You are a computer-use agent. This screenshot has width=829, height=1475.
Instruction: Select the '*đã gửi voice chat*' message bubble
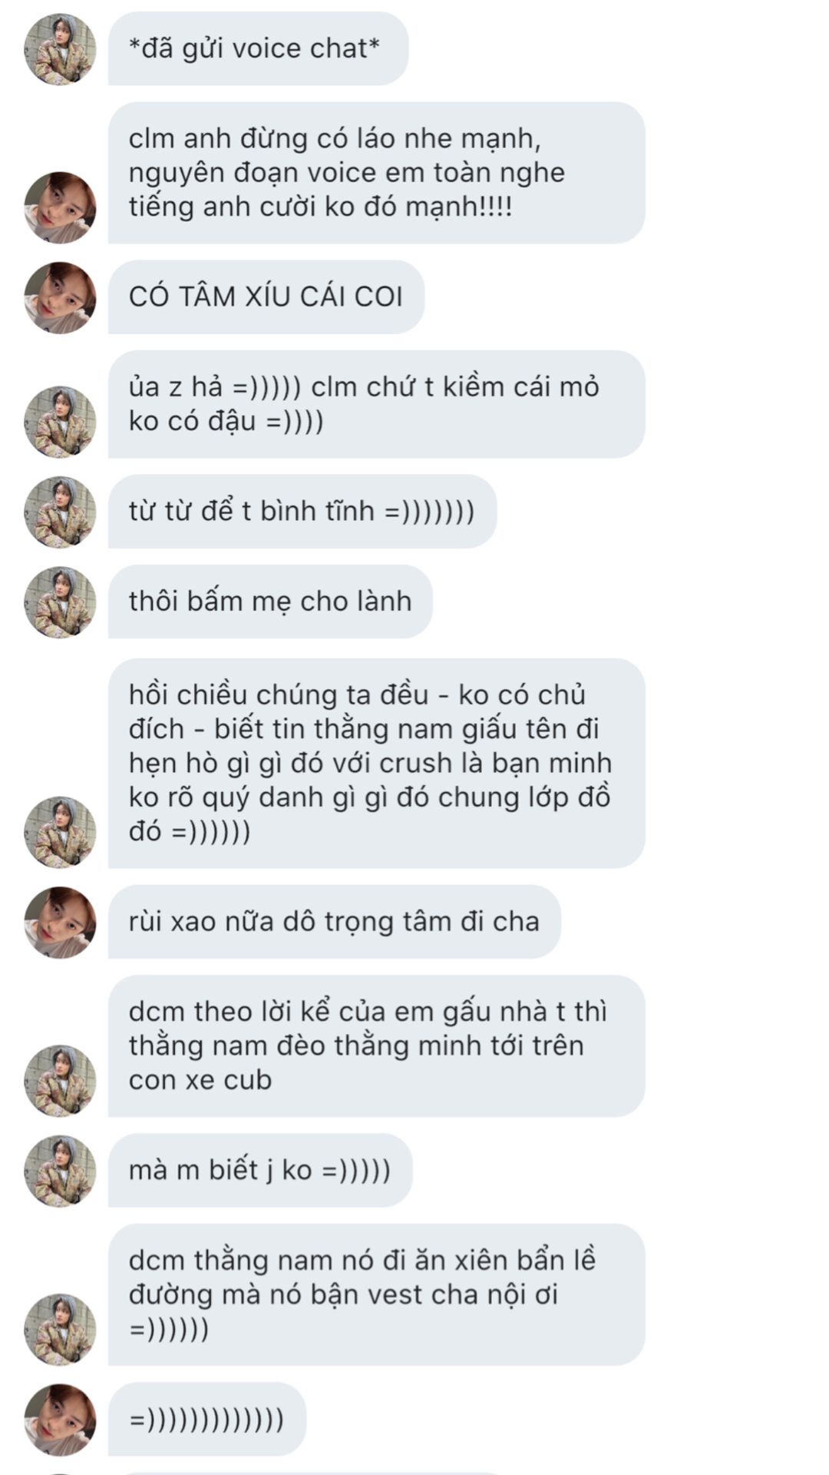pos(258,48)
